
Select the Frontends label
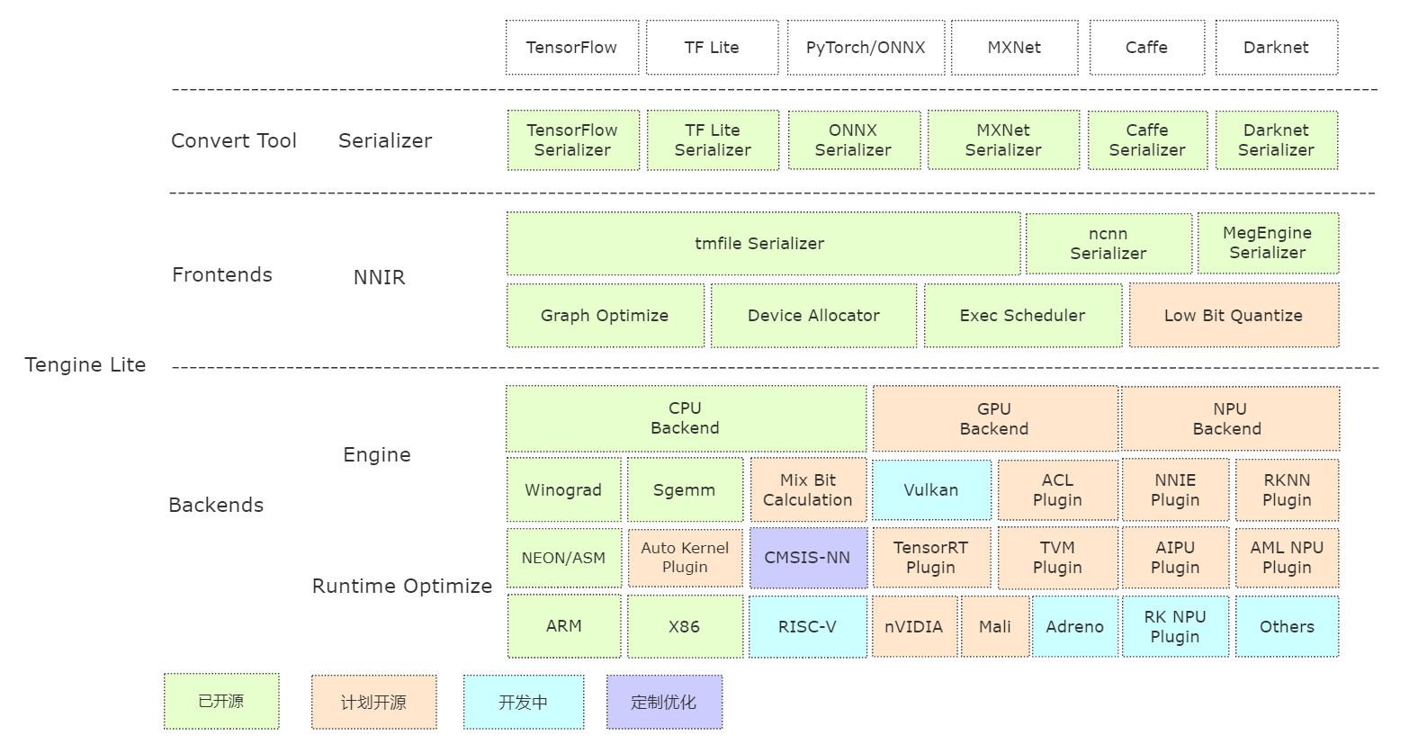coord(222,274)
